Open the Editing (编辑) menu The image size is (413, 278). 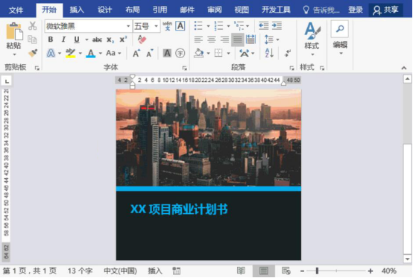coord(340,38)
